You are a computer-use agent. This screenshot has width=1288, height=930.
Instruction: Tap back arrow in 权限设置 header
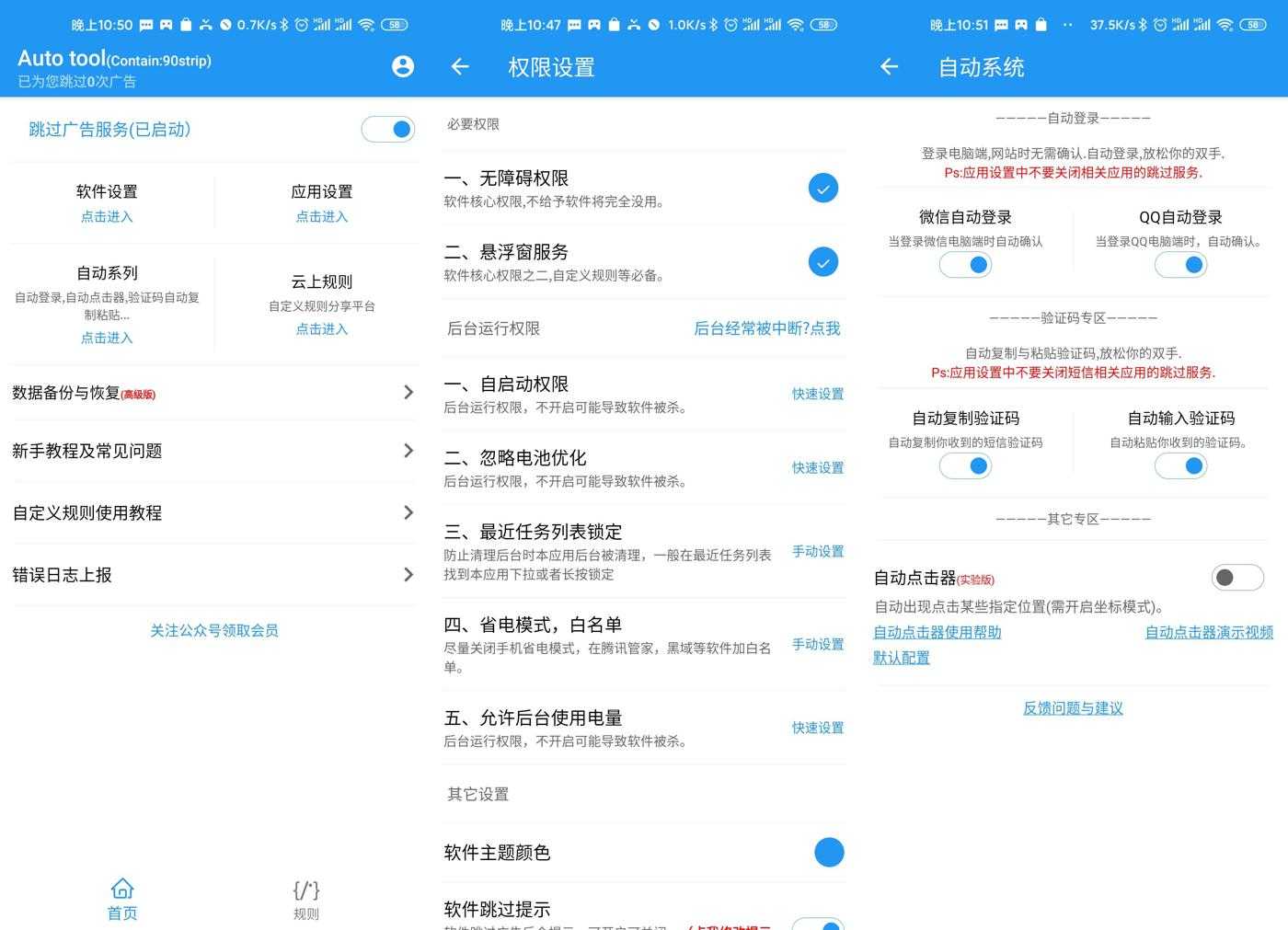click(x=460, y=66)
